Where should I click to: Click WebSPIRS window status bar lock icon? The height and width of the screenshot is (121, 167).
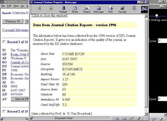[x=2, y=119]
